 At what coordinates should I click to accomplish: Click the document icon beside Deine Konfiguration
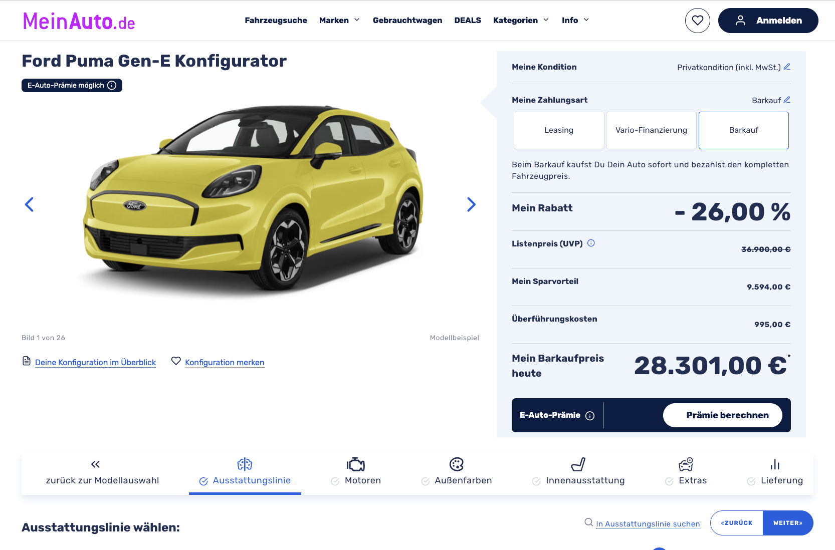click(27, 361)
